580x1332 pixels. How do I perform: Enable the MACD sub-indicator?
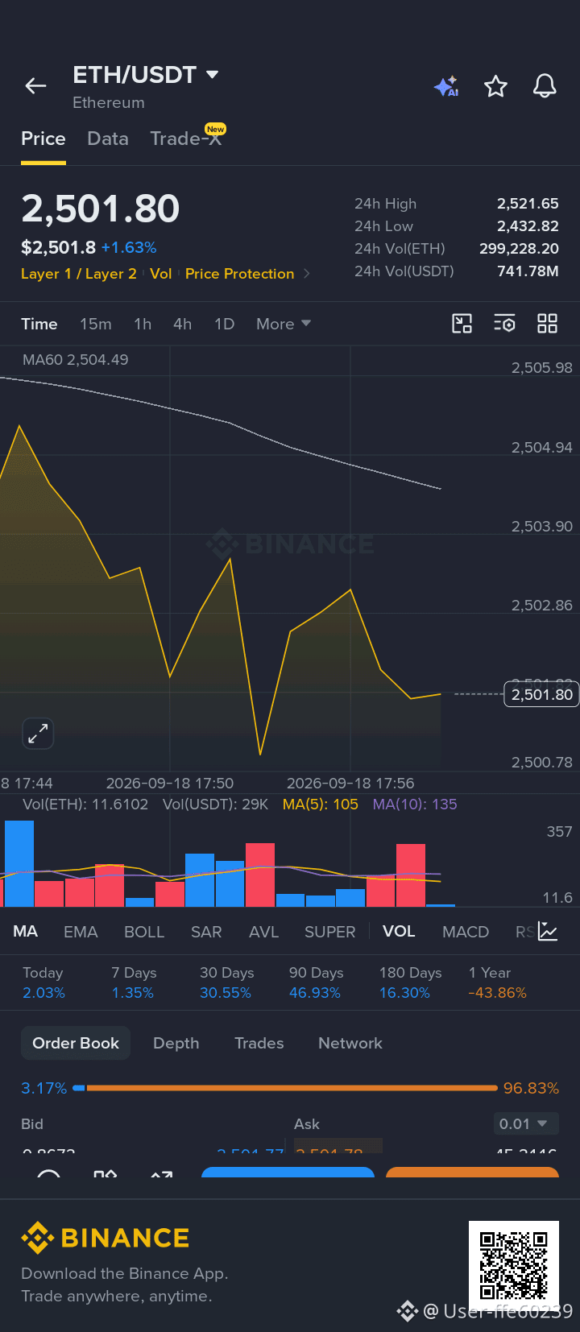coord(466,932)
